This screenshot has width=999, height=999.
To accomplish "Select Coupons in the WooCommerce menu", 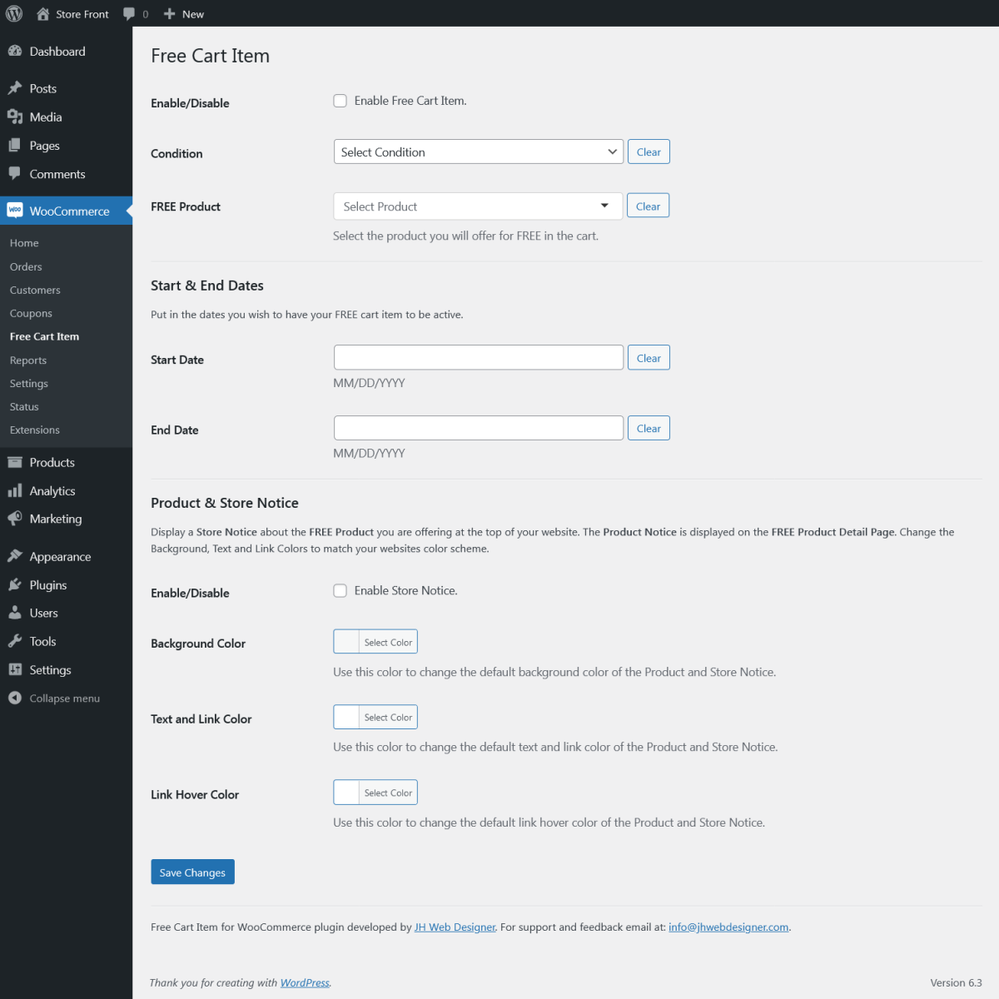I will 31,312.
